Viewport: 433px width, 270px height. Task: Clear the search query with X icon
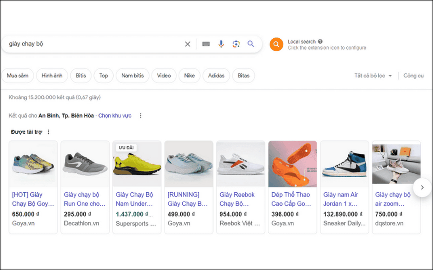[x=188, y=44]
